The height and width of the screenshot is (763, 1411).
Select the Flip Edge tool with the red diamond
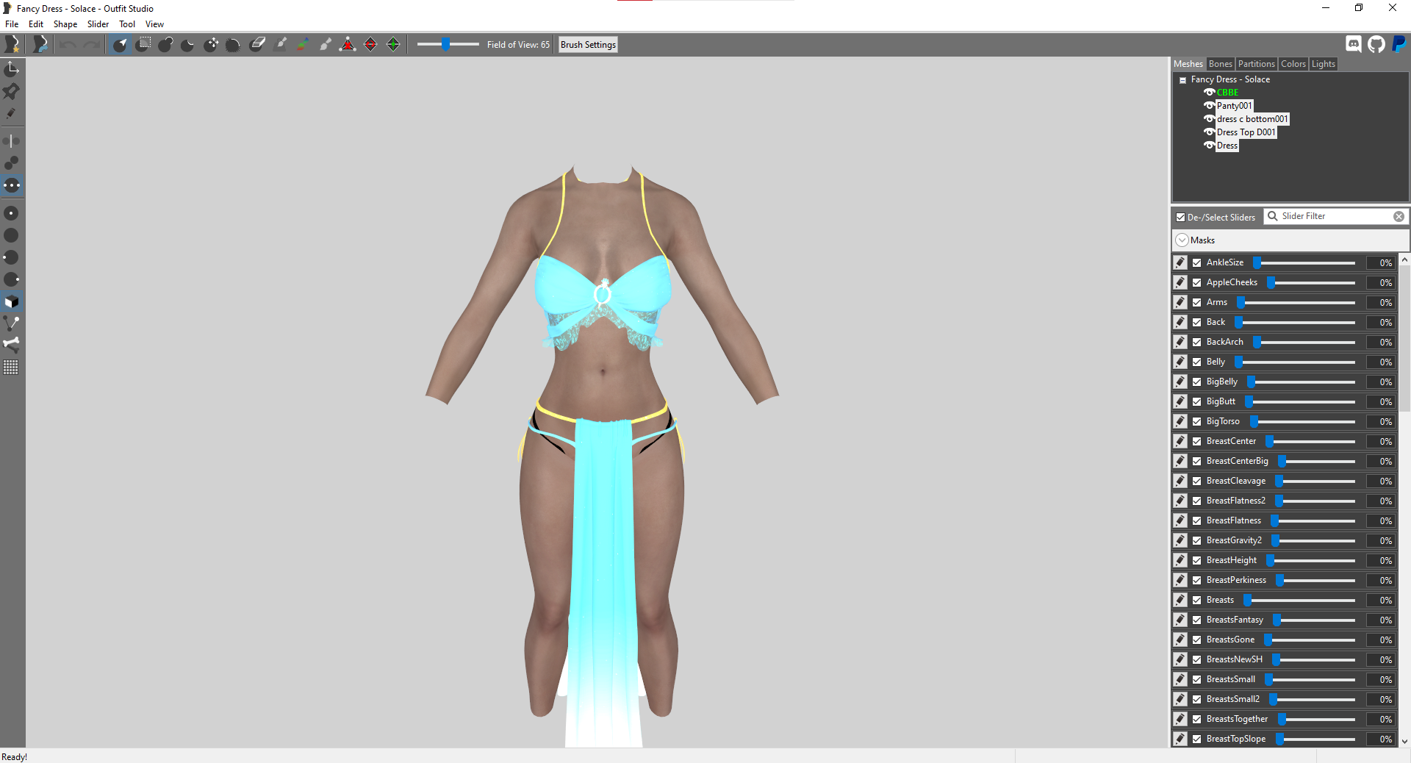click(370, 45)
